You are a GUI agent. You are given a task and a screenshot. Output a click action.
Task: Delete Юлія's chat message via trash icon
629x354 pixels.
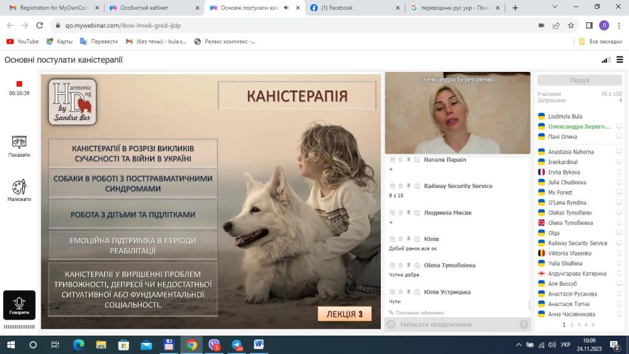[400, 239]
